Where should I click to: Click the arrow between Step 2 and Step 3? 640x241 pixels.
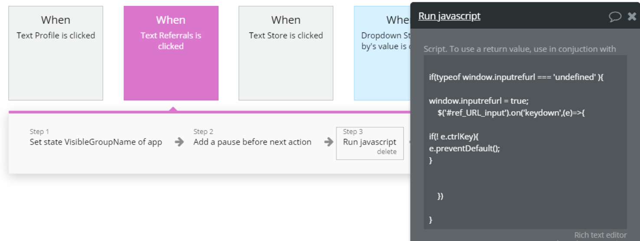point(329,142)
